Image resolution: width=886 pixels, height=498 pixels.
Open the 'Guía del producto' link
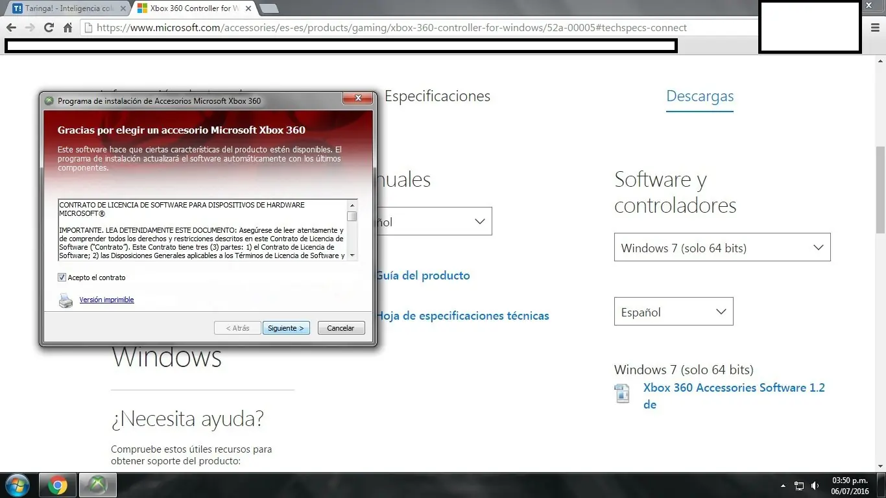click(x=422, y=276)
